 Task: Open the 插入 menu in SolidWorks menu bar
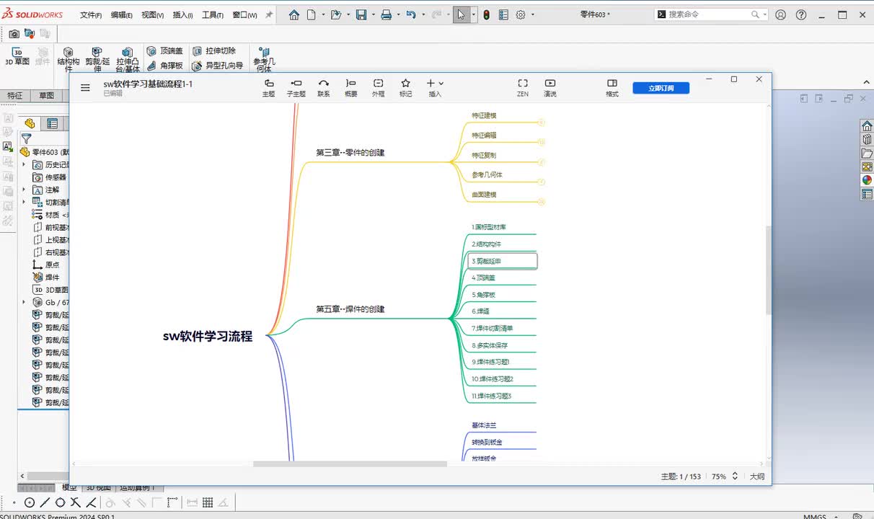(183, 15)
